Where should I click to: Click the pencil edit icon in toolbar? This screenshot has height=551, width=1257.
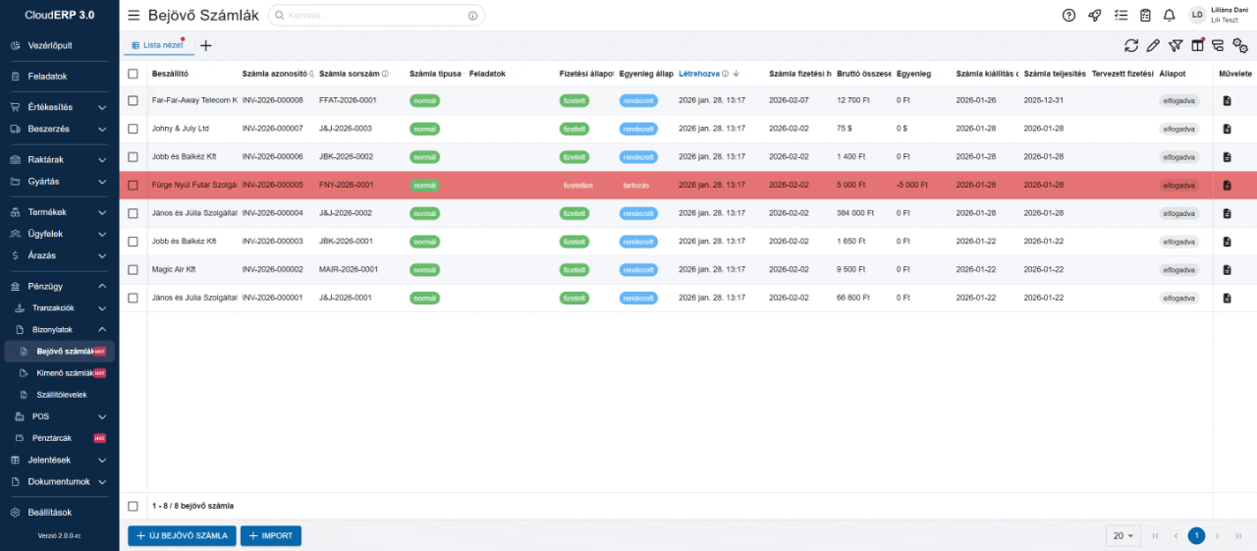coord(1153,45)
